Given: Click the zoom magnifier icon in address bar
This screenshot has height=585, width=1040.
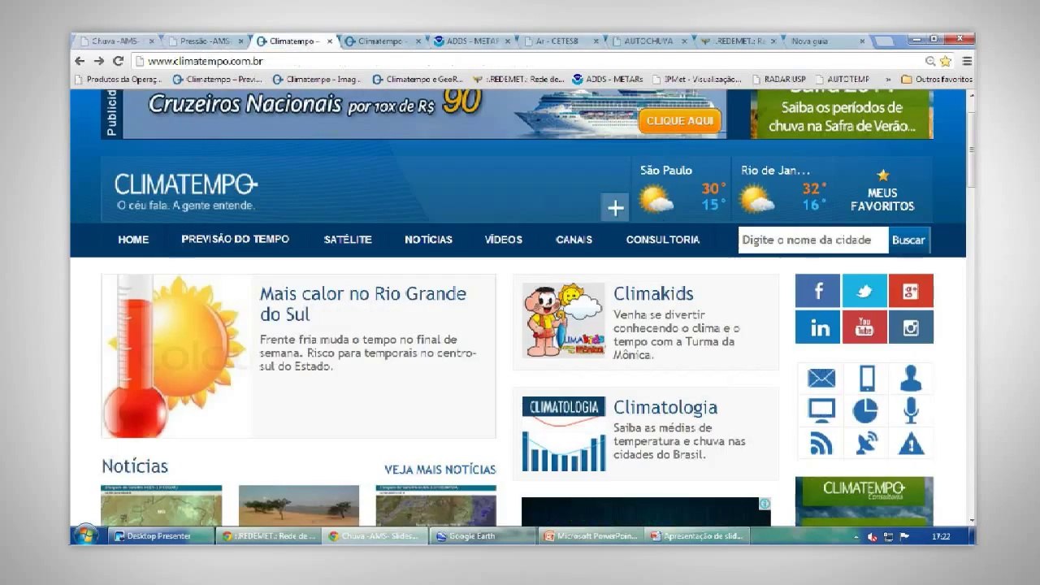Looking at the screenshot, I should point(930,61).
